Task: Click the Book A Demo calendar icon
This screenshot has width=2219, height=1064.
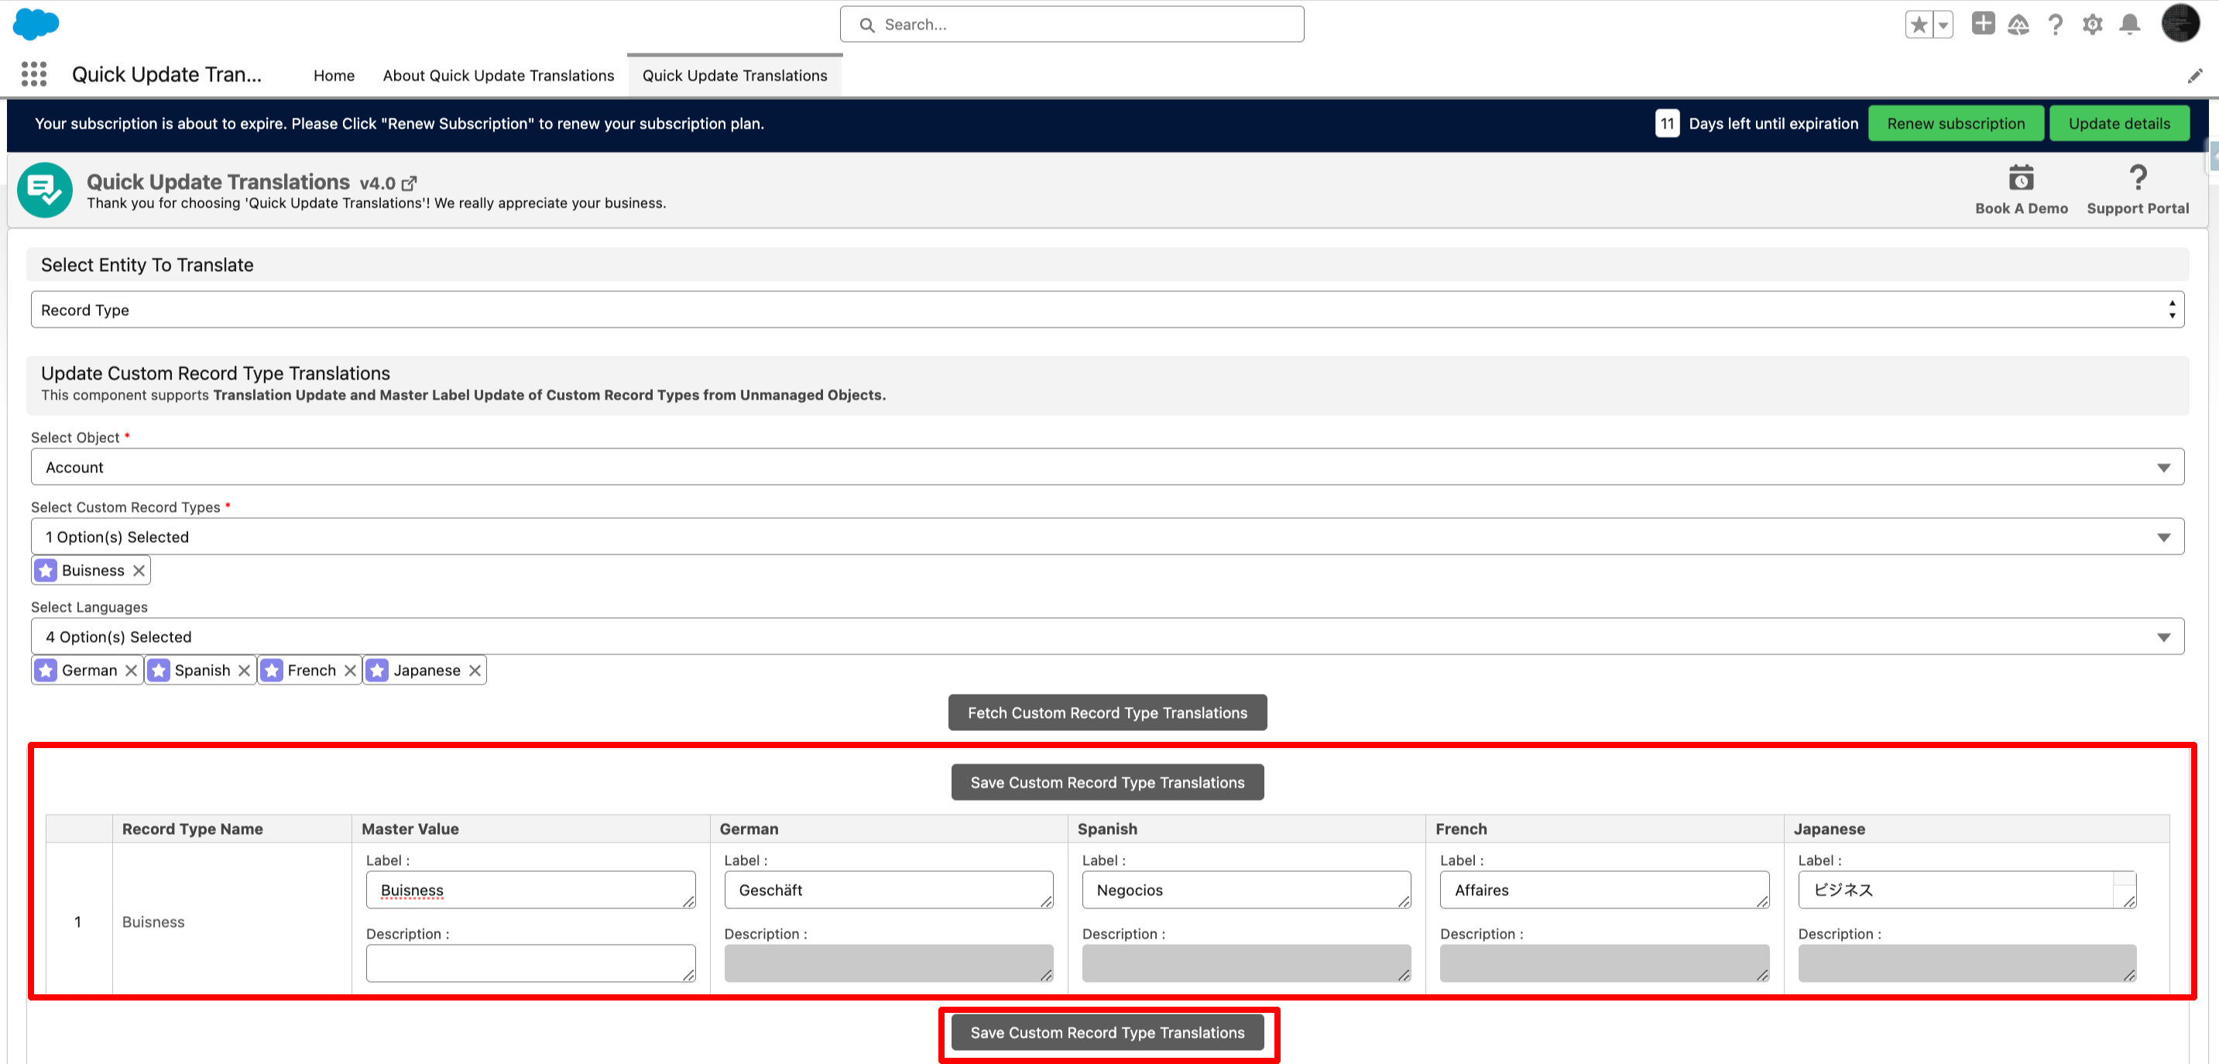Action: pos(2020,178)
